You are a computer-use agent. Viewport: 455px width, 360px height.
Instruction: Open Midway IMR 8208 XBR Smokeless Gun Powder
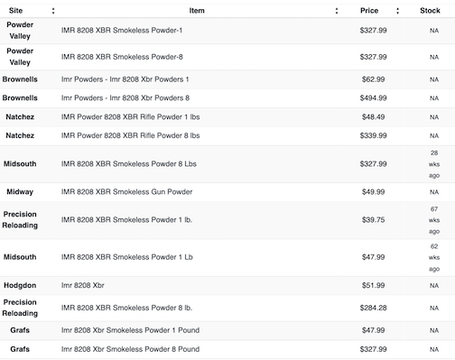(126, 192)
